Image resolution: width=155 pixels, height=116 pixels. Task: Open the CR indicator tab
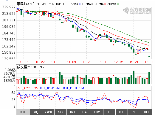click(x=134, y=112)
